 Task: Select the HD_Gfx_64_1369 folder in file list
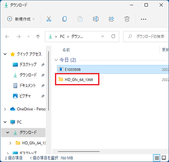(79, 80)
